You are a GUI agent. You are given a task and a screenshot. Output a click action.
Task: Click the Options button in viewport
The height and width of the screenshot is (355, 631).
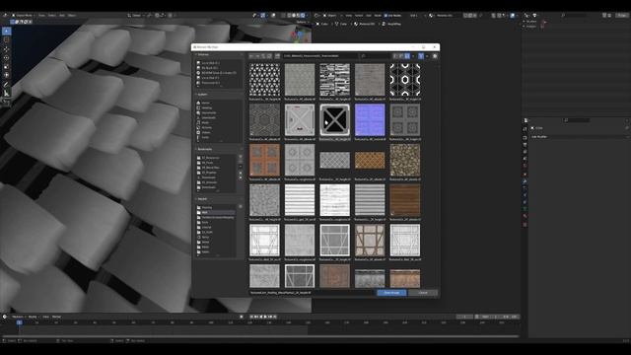[x=302, y=22]
